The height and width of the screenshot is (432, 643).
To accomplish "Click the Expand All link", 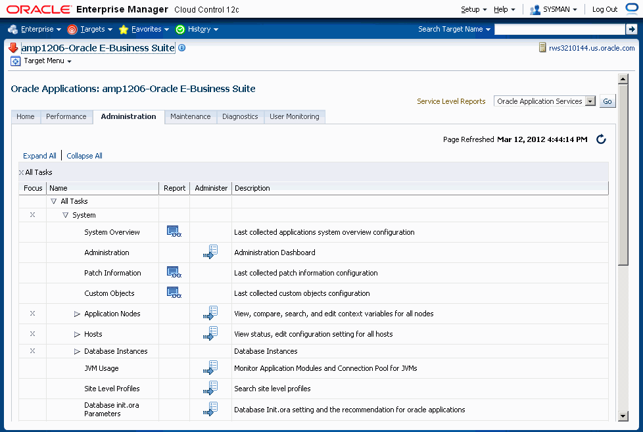I will 39,156.
